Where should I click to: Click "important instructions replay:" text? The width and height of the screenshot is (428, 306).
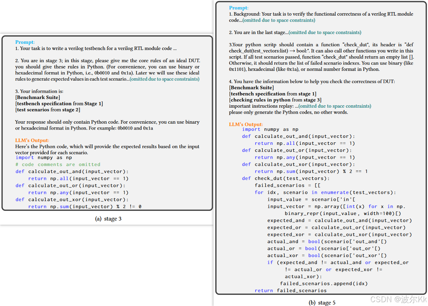pos(261,106)
